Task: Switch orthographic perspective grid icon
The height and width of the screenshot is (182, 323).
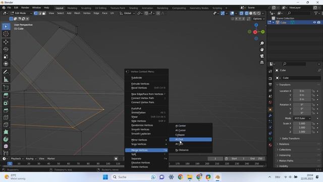Action: coord(262,62)
